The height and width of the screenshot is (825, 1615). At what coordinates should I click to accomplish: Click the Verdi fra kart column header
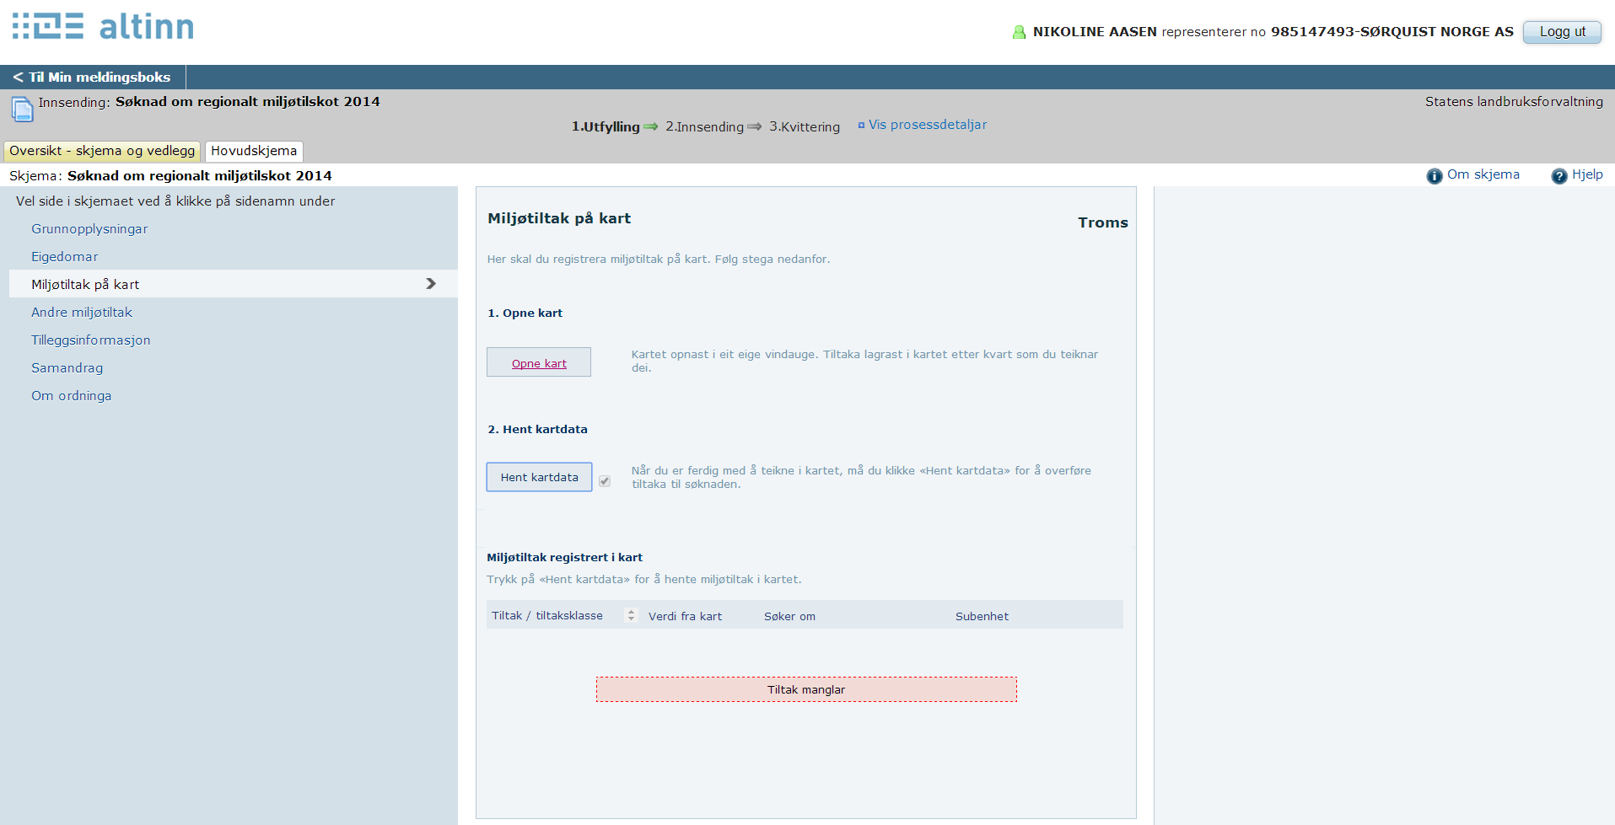click(685, 616)
